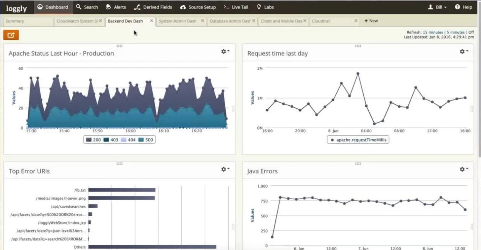Toggle the 403 series in legend
Viewport: 481px width, 250px height.
coord(111,140)
